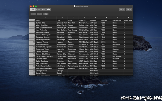162x101 pixels.
Task: Select column D header
Action: 84,18
